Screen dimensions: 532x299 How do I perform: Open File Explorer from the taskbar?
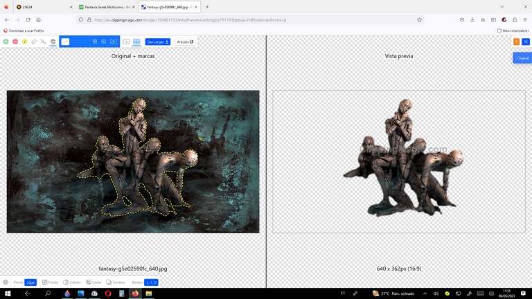pos(149,293)
